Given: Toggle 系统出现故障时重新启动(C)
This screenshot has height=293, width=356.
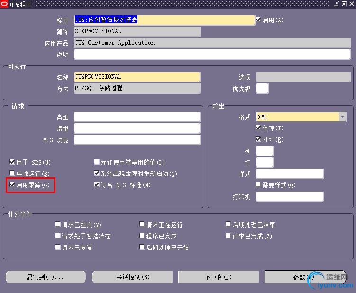Looking at the screenshot, I should (x=97, y=174).
